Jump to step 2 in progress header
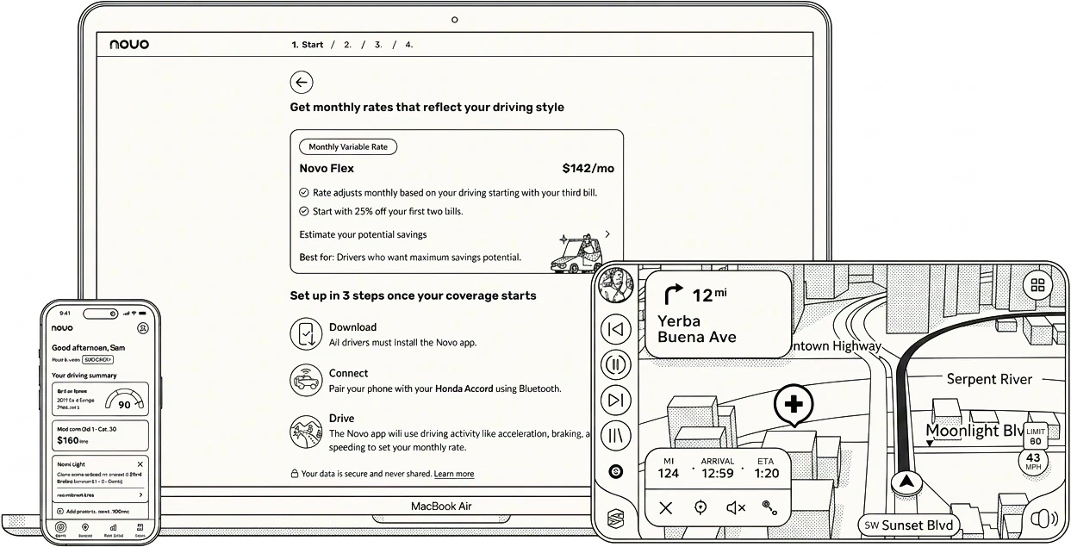1071x547 pixels. tap(347, 45)
